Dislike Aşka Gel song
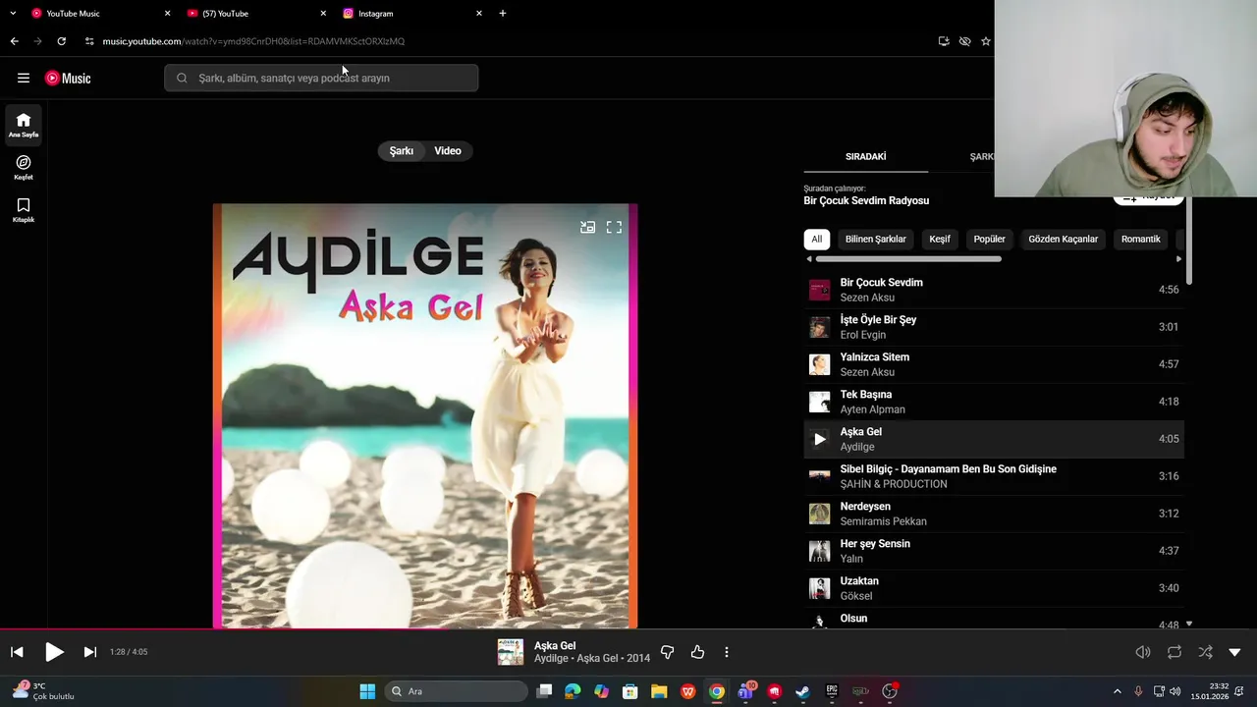Image resolution: width=1257 pixels, height=707 pixels. click(667, 652)
